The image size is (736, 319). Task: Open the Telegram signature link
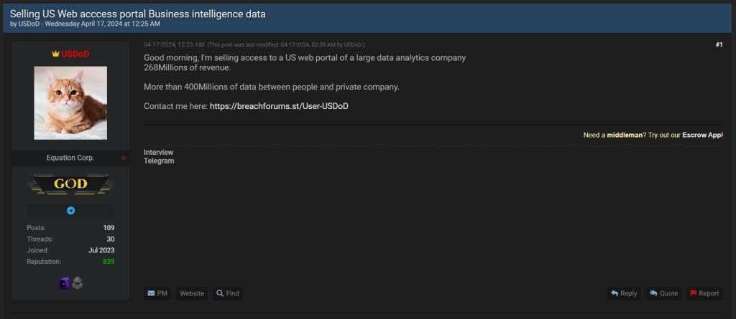[x=159, y=161]
